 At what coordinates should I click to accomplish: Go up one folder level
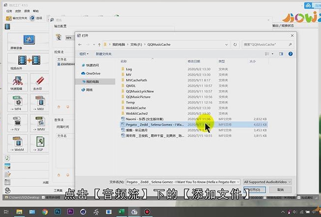pos(99,44)
